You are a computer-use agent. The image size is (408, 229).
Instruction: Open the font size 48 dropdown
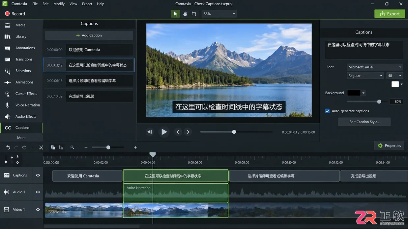[394, 76]
